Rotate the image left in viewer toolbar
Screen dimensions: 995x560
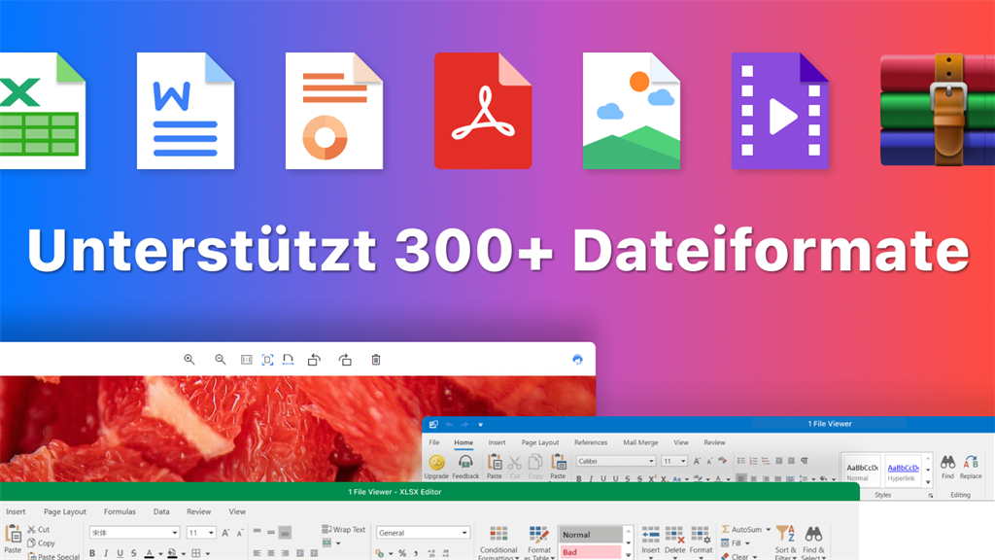pyautogui.click(x=314, y=360)
